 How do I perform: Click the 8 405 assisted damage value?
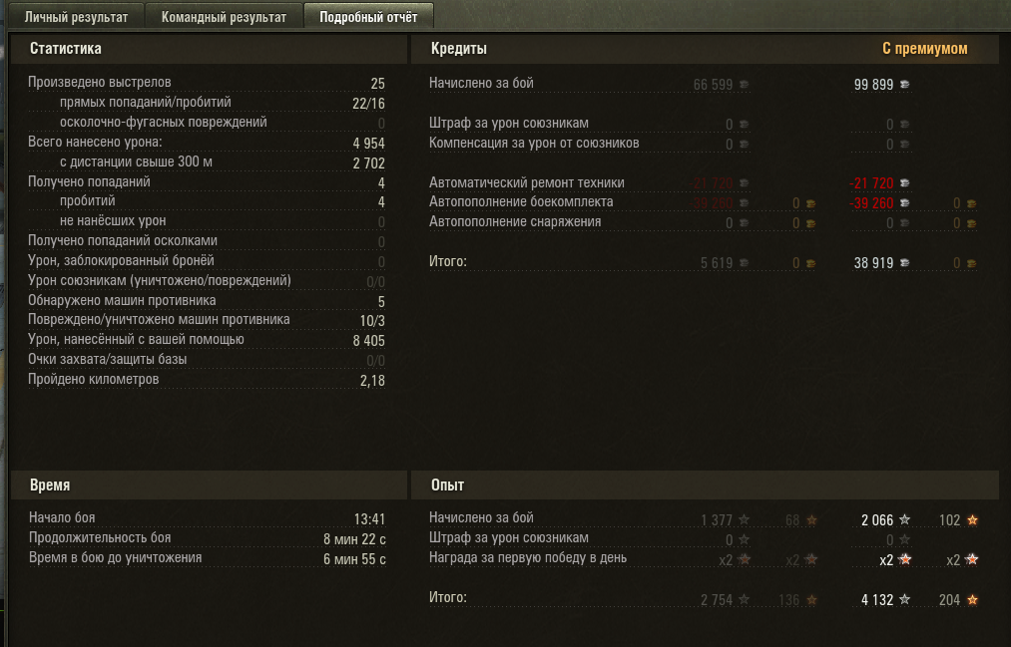pyautogui.click(x=369, y=341)
